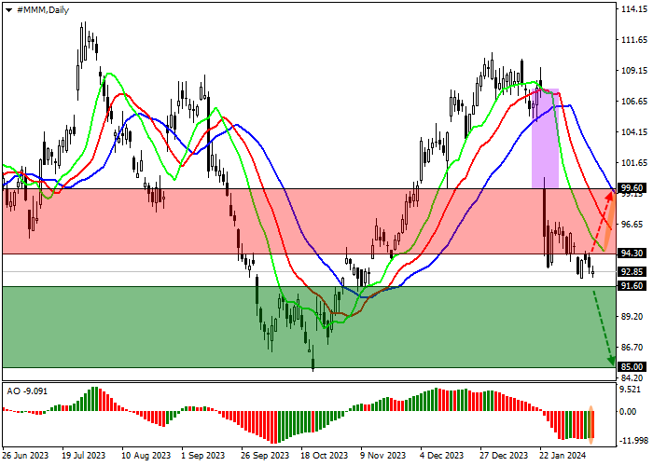This screenshot has height=466, width=653.
Task: Select the 96.65 price scale value
Action: pos(634,225)
